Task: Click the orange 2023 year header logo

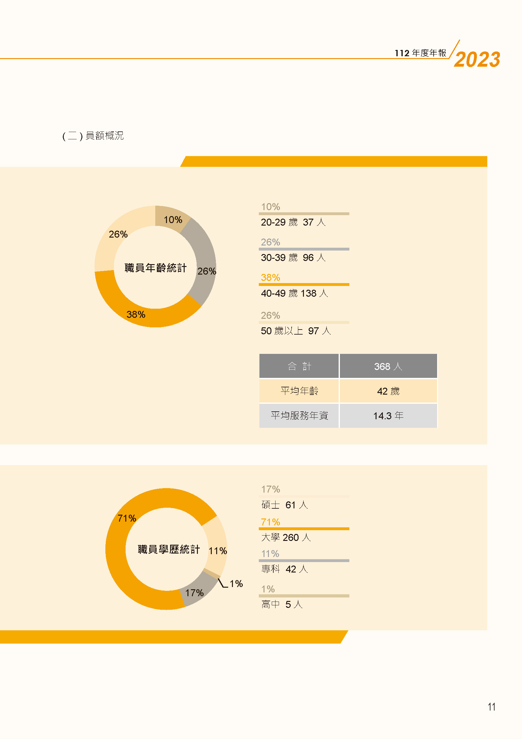Action: (477, 59)
